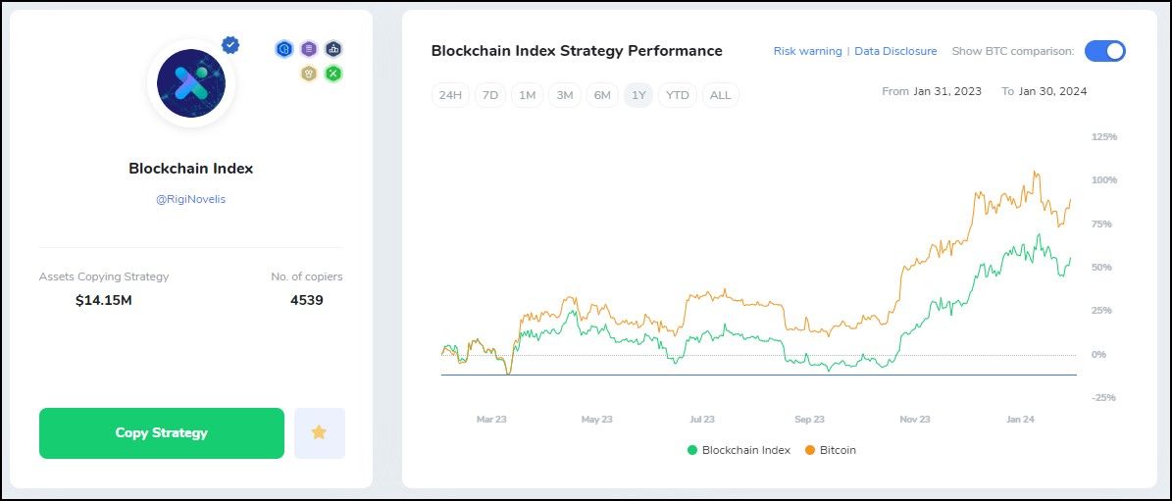Visit the @RigiNovelis profile link

[190, 199]
